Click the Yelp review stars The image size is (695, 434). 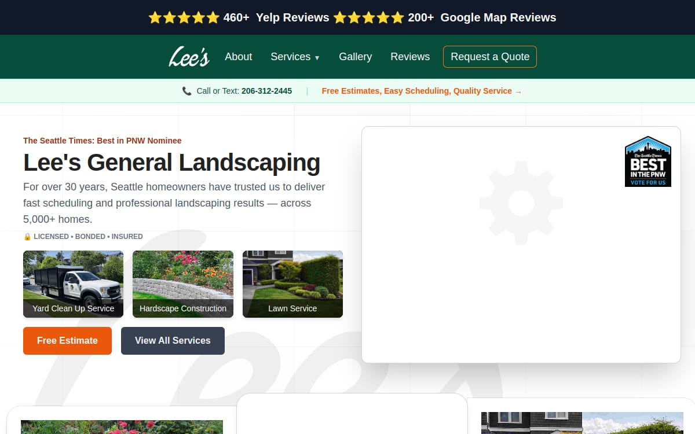(184, 17)
